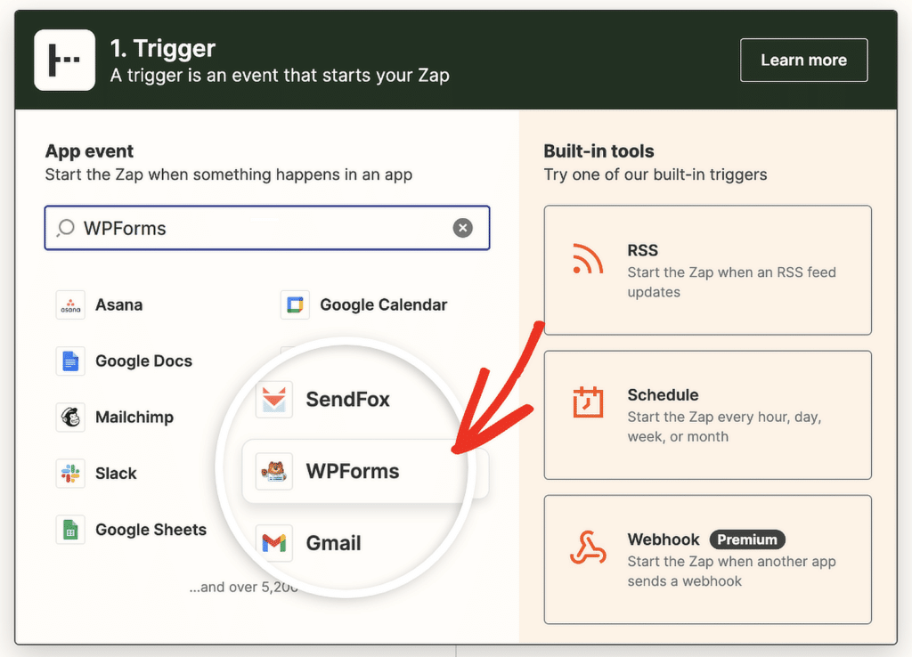This screenshot has width=912, height=657.
Task: Select the Google Calendar app icon
Action: 295,304
